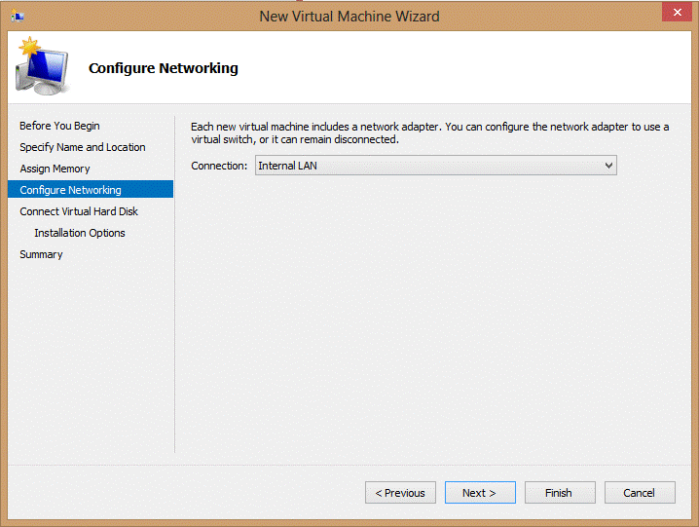
Task: Close the New Virtual Machine Wizard window
Action: (x=676, y=15)
